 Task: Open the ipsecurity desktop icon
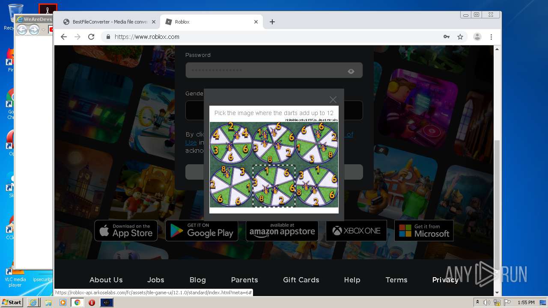tap(42, 279)
